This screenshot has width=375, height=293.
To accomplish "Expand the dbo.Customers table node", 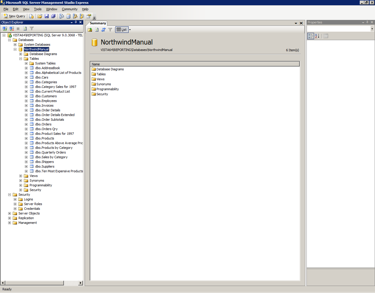I will (26, 96).
